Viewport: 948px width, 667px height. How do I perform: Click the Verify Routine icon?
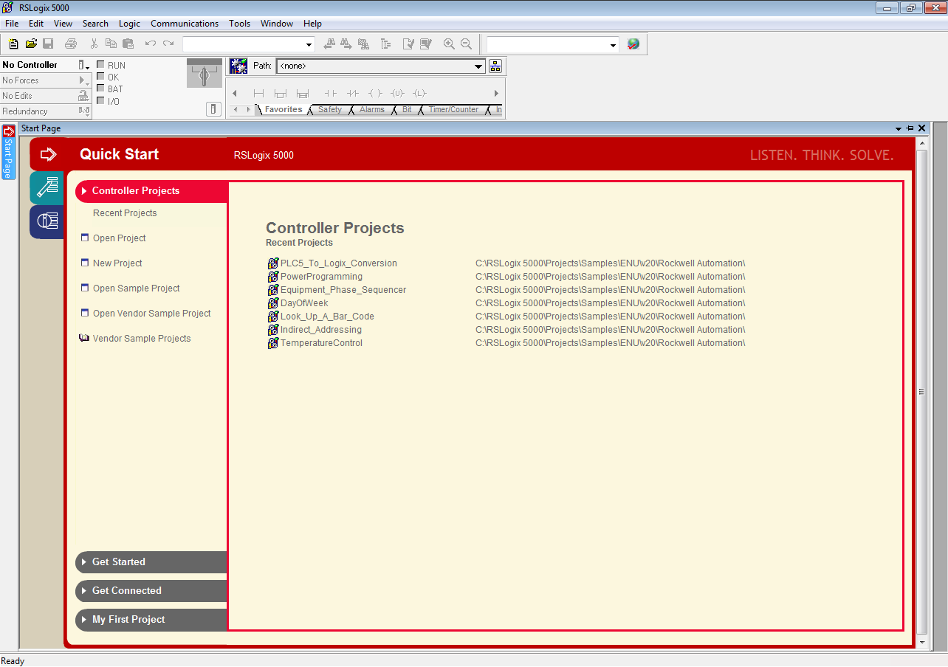[x=408, y=44]
